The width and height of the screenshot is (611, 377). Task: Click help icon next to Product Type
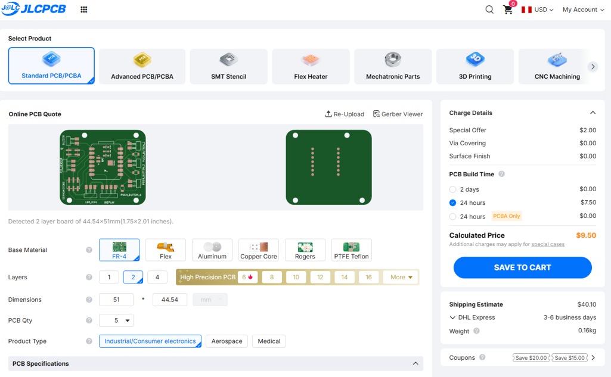pyautogui.click(x=89, y=341)
